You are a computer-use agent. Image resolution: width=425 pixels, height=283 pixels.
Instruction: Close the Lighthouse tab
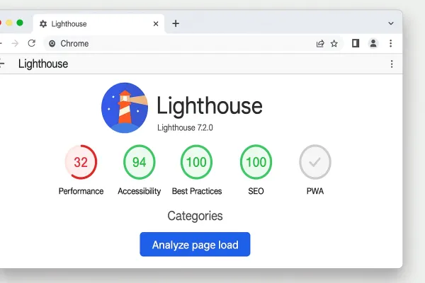pyautogui.click(x=156, y=24)
